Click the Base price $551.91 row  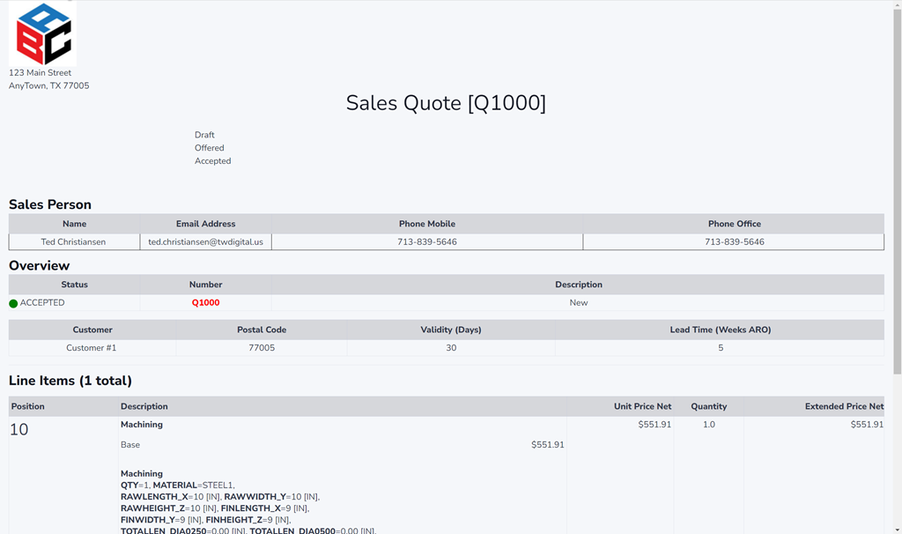[x=342, y=445]
